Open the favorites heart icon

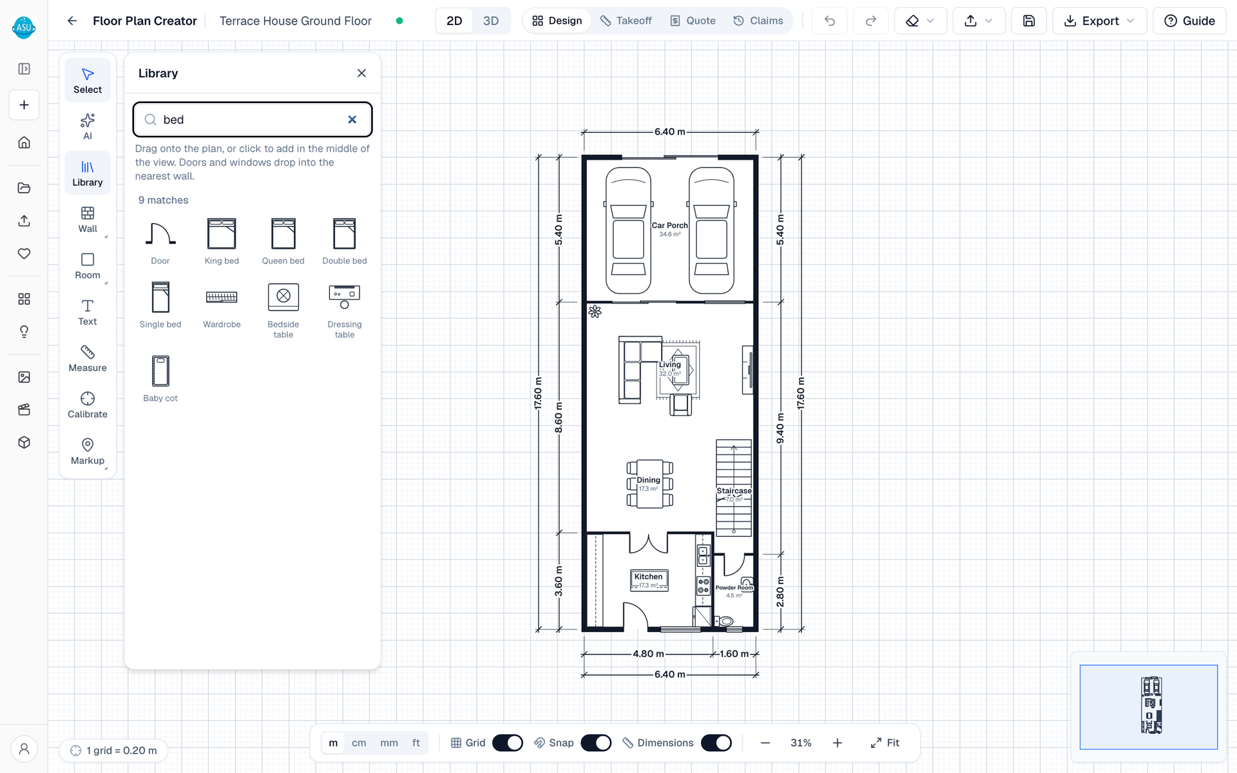(x=24, y=254)
